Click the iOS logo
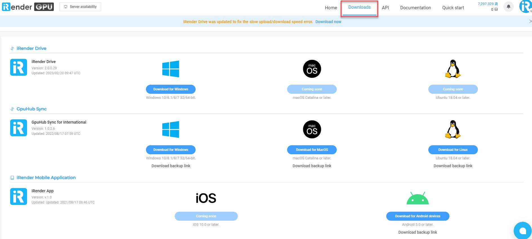Image resolution: width=532 pixels, height=239 pixels. [206, 198]
